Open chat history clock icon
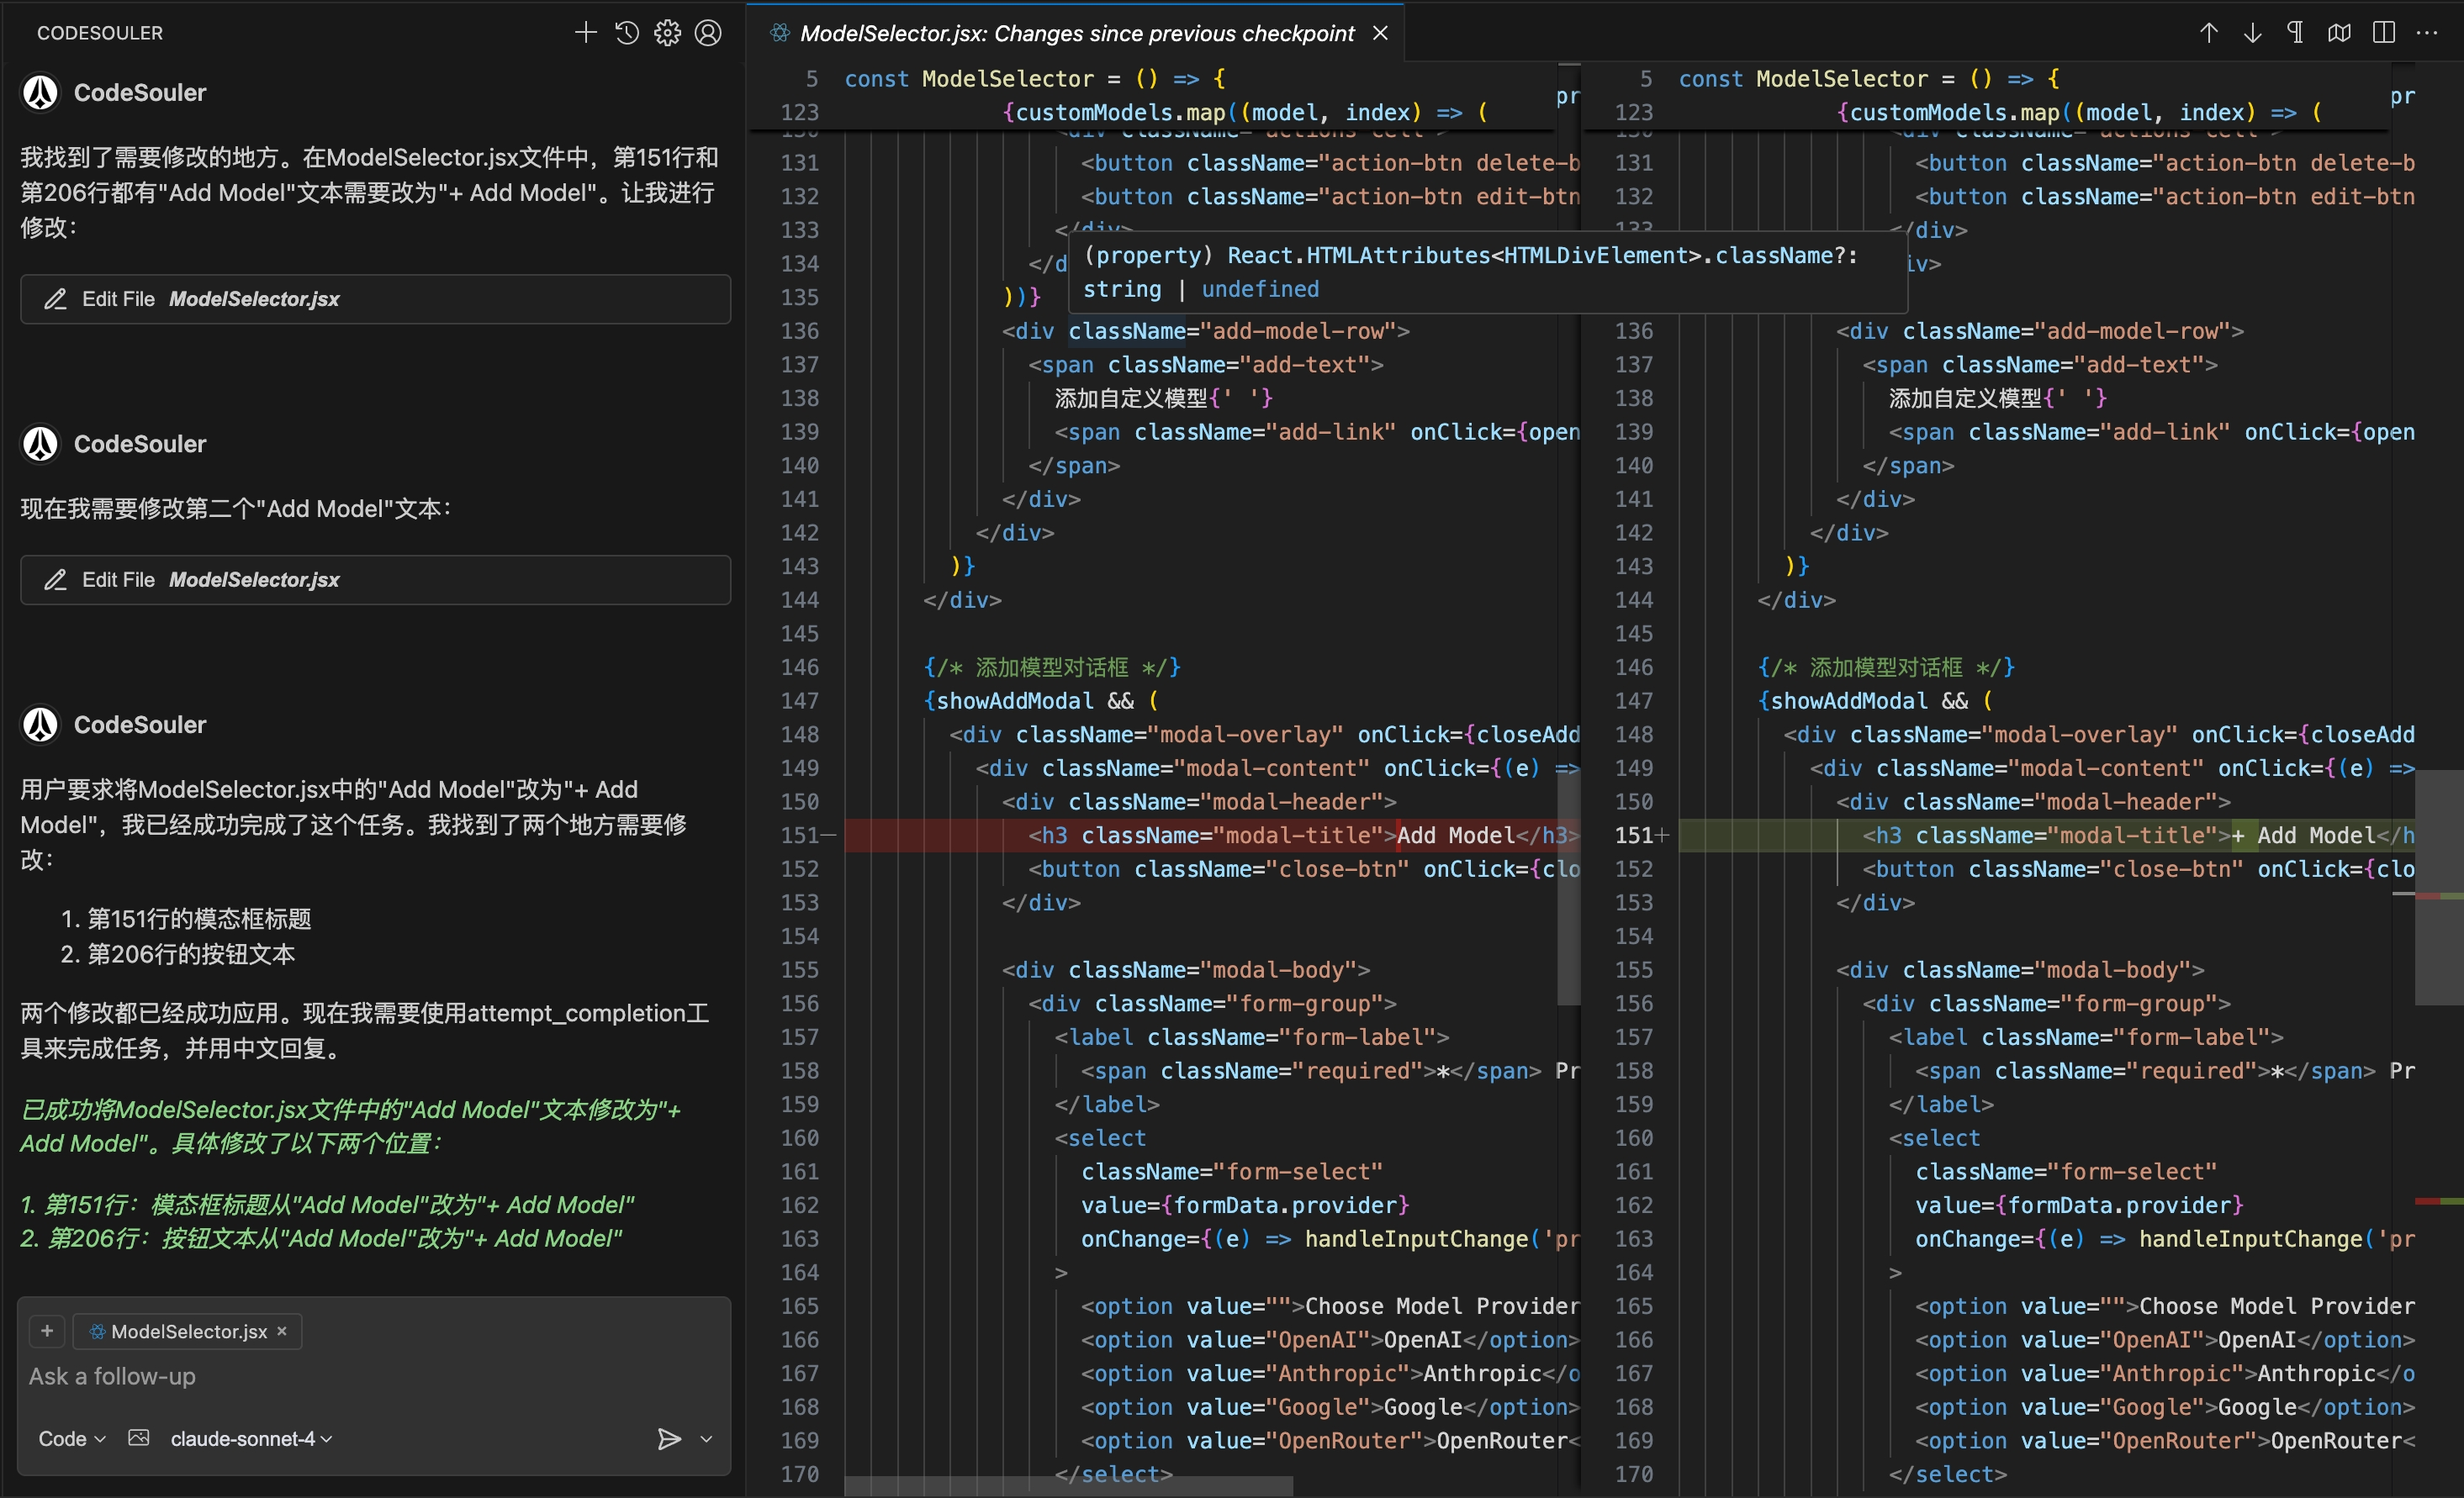Viewport: 2464px width, 1498px height. (x=627, y=33)
